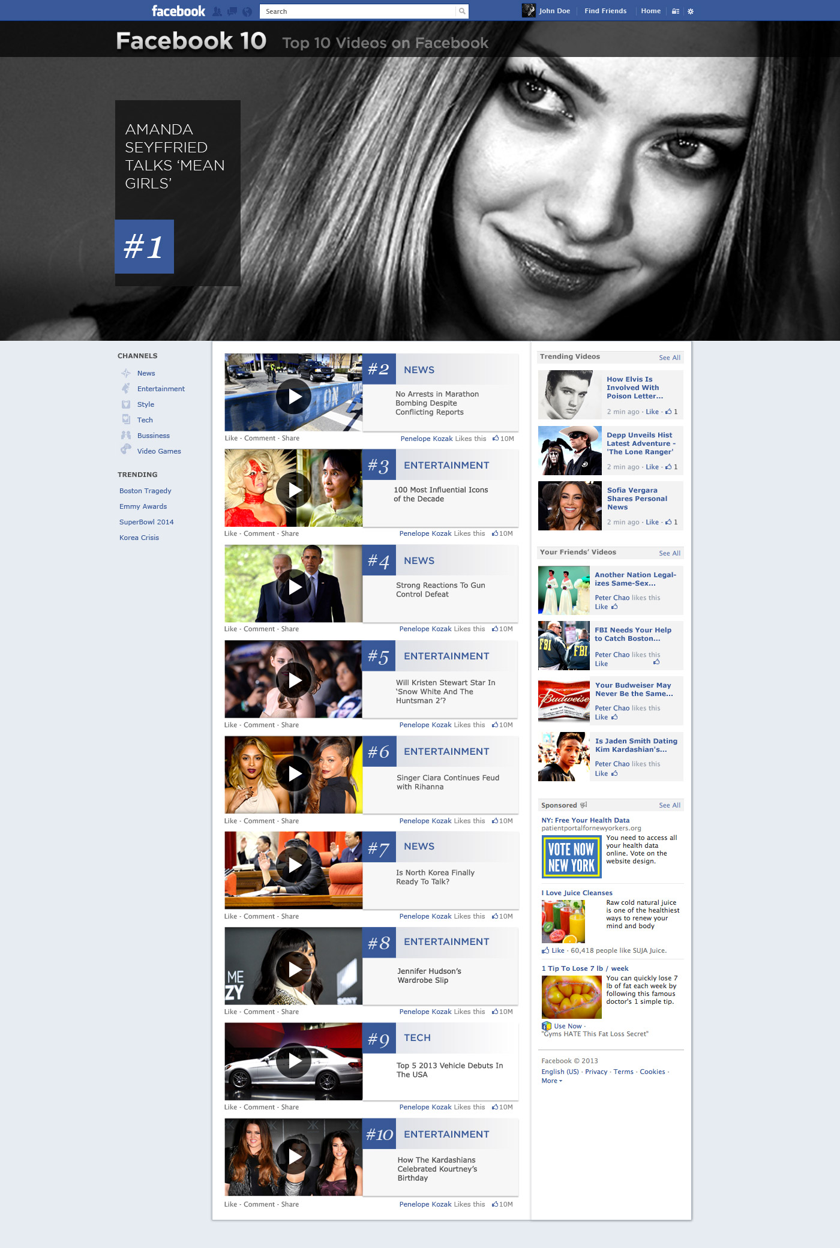Expand the More dropdown in the footer
840x1248 pixels.
click(552, 1081)
